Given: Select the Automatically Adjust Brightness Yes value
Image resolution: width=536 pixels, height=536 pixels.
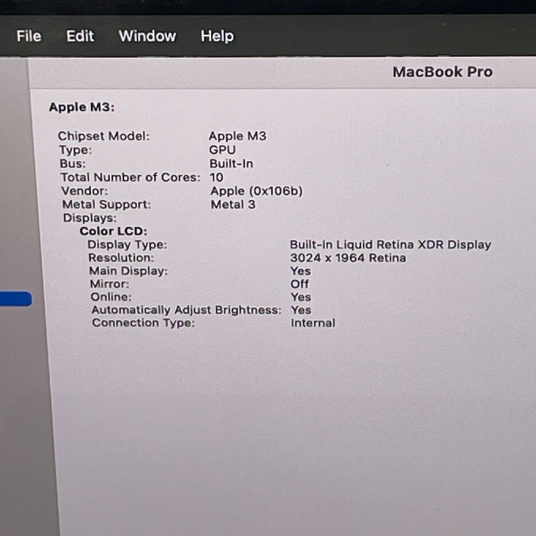Looking at the screenshot, I should (x=301, y=310).
